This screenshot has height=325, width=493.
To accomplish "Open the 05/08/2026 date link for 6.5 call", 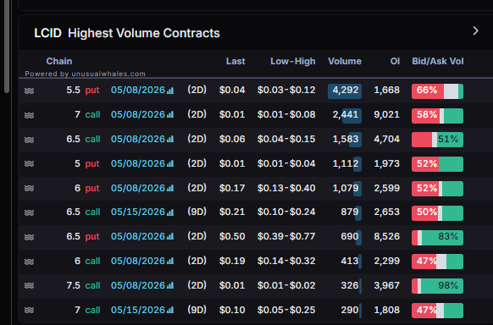I will tap(138, 139).
